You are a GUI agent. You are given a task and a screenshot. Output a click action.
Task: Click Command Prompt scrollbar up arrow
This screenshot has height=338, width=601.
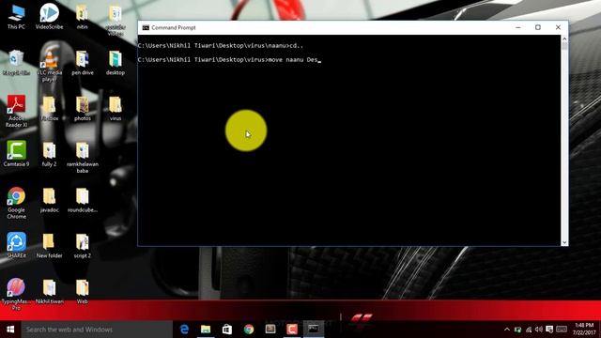pyautogui.click(x=564, y=38)
